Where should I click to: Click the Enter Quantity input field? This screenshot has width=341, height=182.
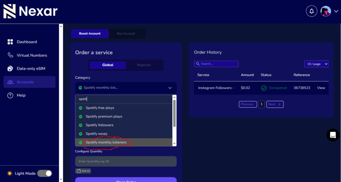(126, 161)
